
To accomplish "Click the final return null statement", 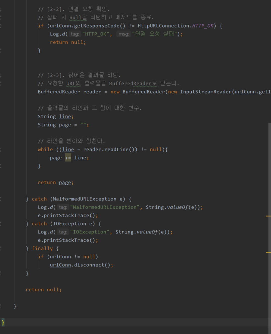I will [x=44, y=290].
